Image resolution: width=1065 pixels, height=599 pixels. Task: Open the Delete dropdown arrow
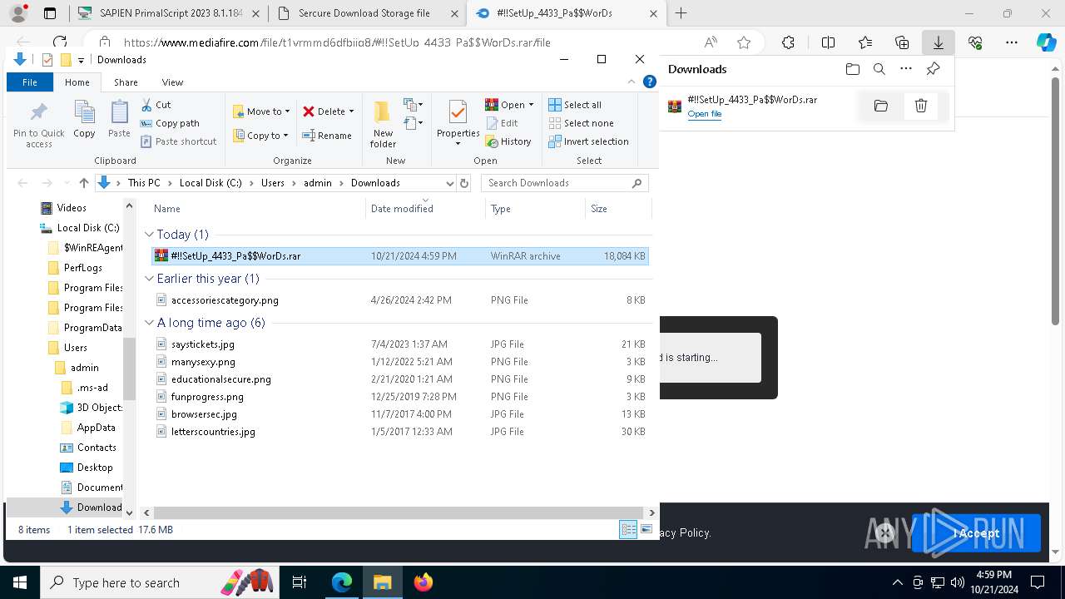tap(351, 111)
